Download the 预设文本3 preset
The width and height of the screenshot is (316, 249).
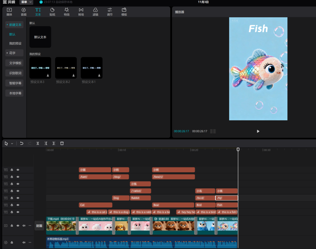(x=48, y=75)
